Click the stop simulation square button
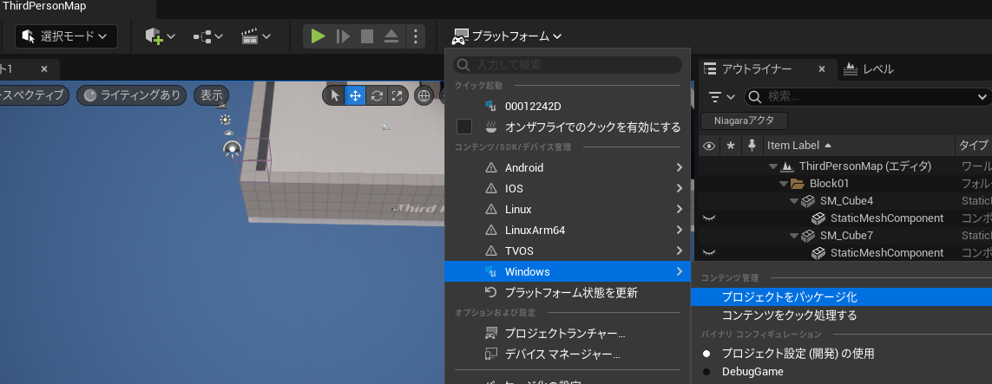The image size is (992, 384). click(367, 36)
